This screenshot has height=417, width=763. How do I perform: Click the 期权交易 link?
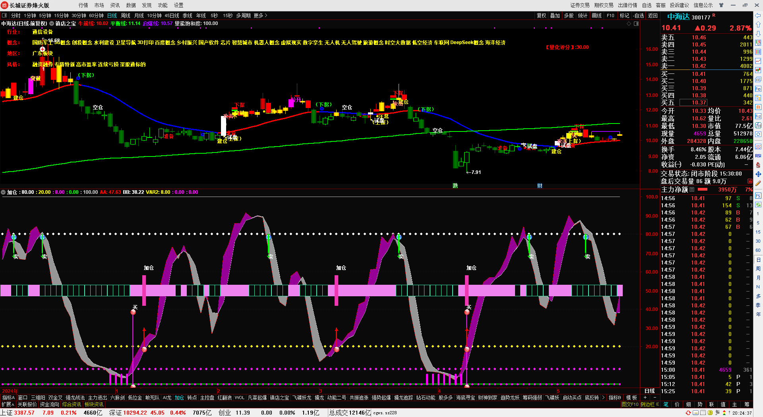point(604,5)
